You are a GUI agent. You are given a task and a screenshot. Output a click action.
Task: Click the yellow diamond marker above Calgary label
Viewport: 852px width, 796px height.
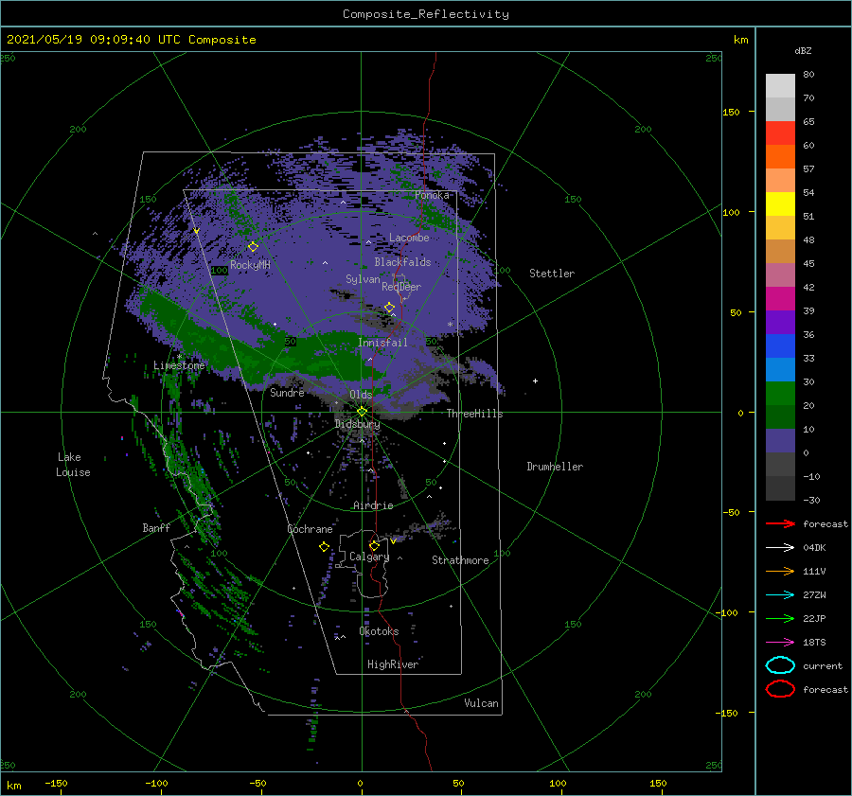click(374, 545)
